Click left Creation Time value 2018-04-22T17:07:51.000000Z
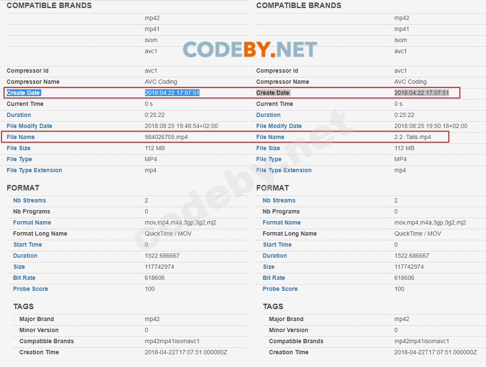 [186, 353]
